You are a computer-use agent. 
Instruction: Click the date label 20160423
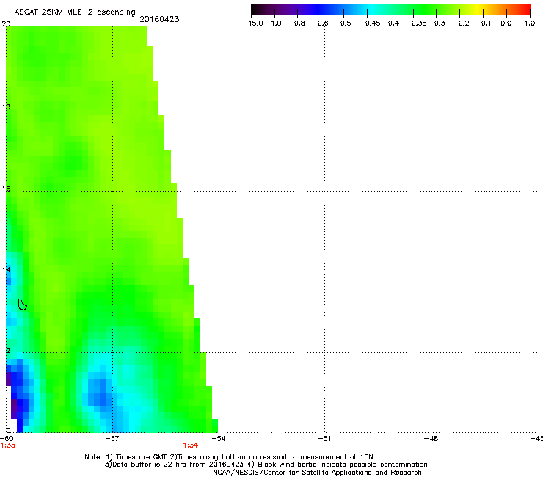[x=159, y=19]
